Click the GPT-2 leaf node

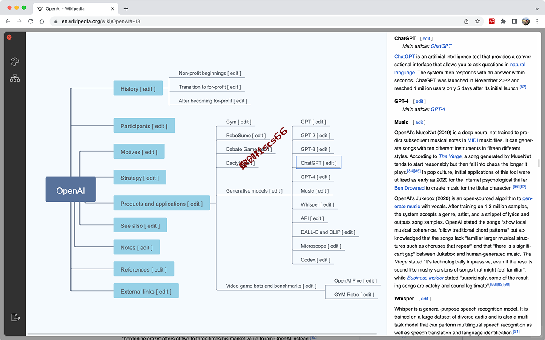pyautogui.click(x=315, y=136)
